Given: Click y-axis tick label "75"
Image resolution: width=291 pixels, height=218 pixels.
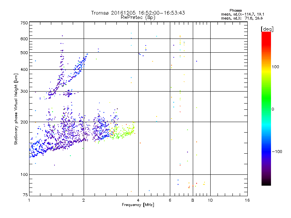Looking at the screenshot, I should (25, 195).
